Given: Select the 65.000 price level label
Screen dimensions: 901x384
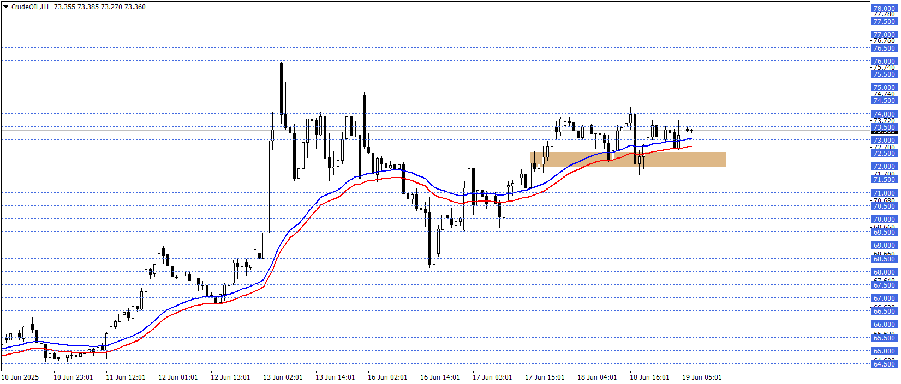Looking at the screenshot, I should [x=884, y=351].
